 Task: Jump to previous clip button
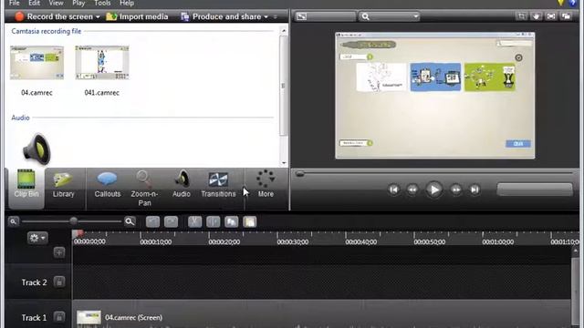click(x=393, y=190)
